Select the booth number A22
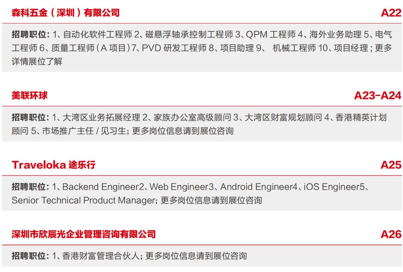The width and height of the screenshot is (403, 272). pyautogui.click(x=391, y=13)
